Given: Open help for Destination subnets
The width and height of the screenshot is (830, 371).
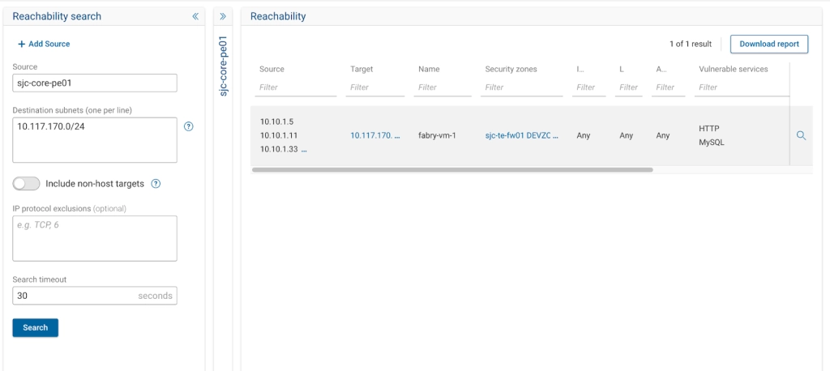Looking at the screenshot, I should point(189,126).
